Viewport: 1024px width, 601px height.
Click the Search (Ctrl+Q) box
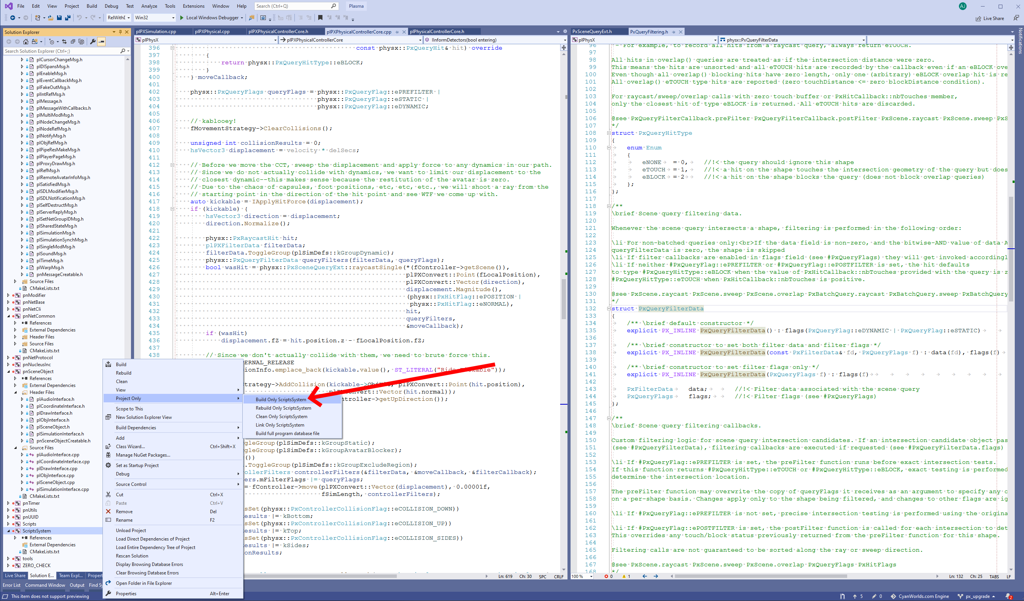coord(296,6)
